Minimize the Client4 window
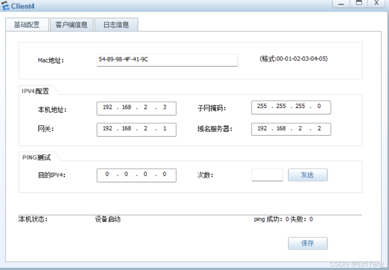 341,4
